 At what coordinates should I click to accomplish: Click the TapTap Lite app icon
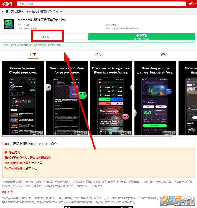[x=9, y=24]
